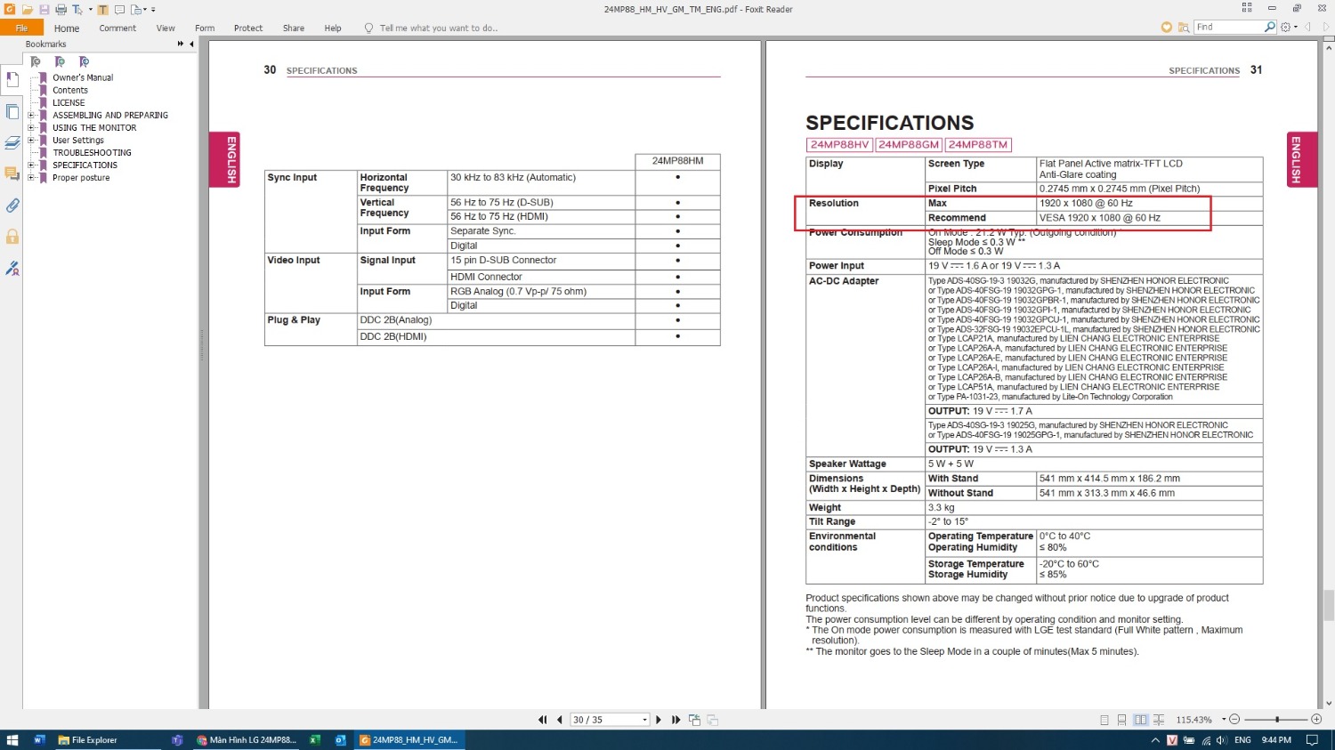The image size is (1335, 750).
Task: Expand the USING THE MONITOR bookmark
Action: [31, 128]
